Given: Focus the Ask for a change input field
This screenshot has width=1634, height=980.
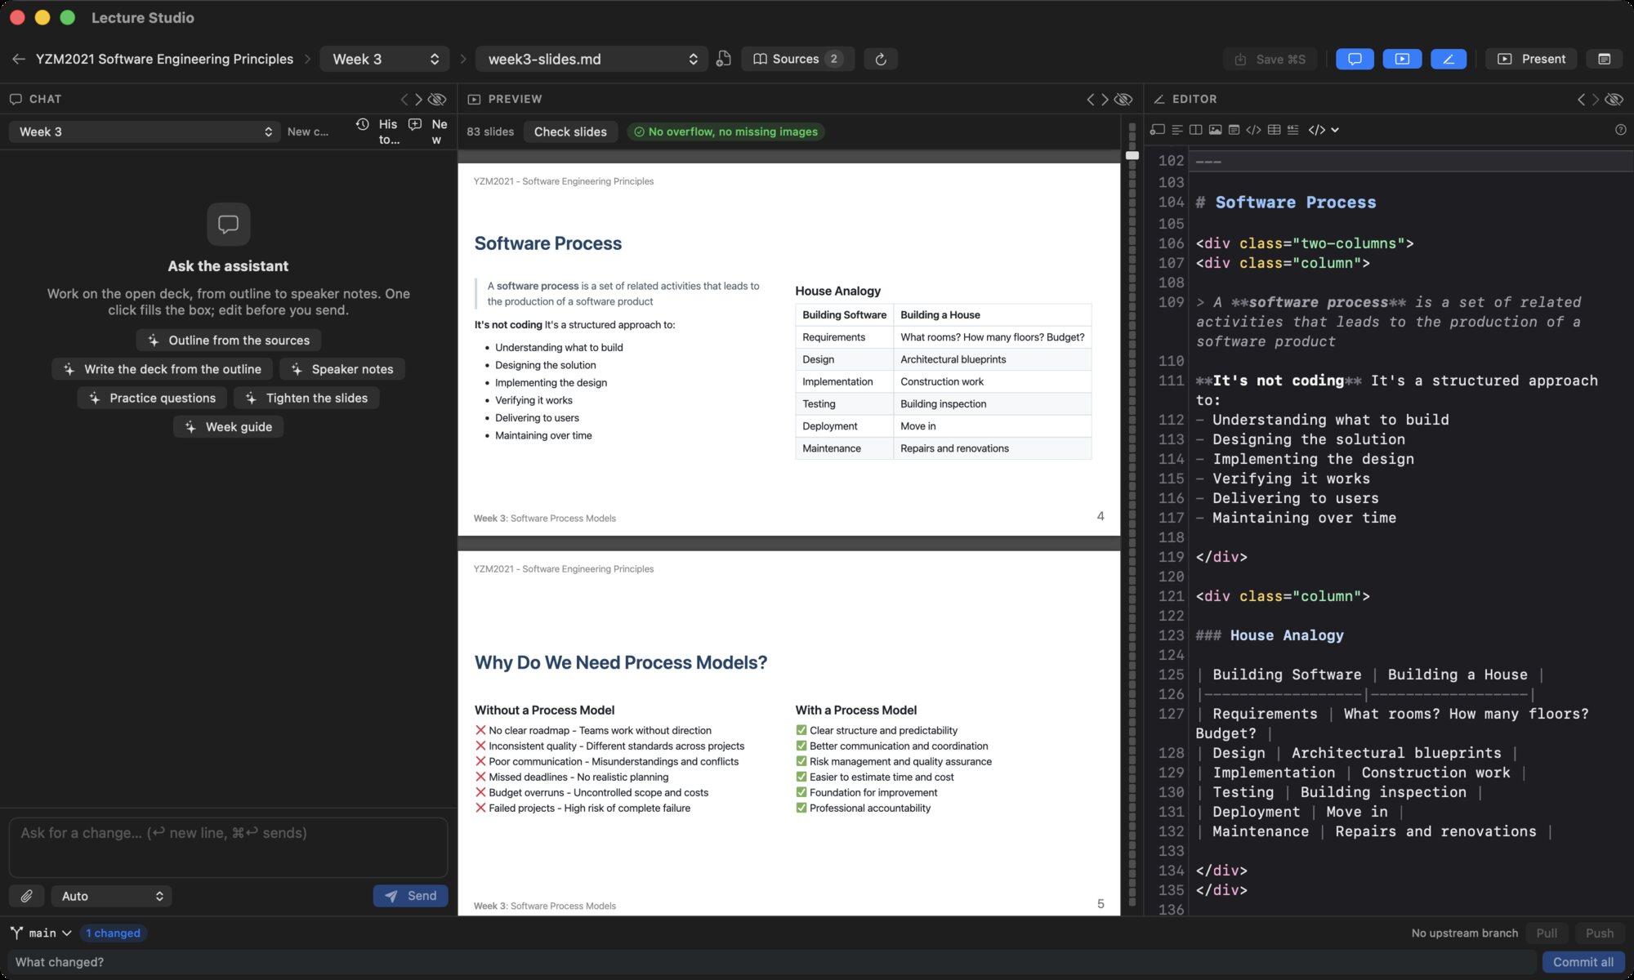Looking at the screenshot, I should pyautogui.click(x=228, y=847).
